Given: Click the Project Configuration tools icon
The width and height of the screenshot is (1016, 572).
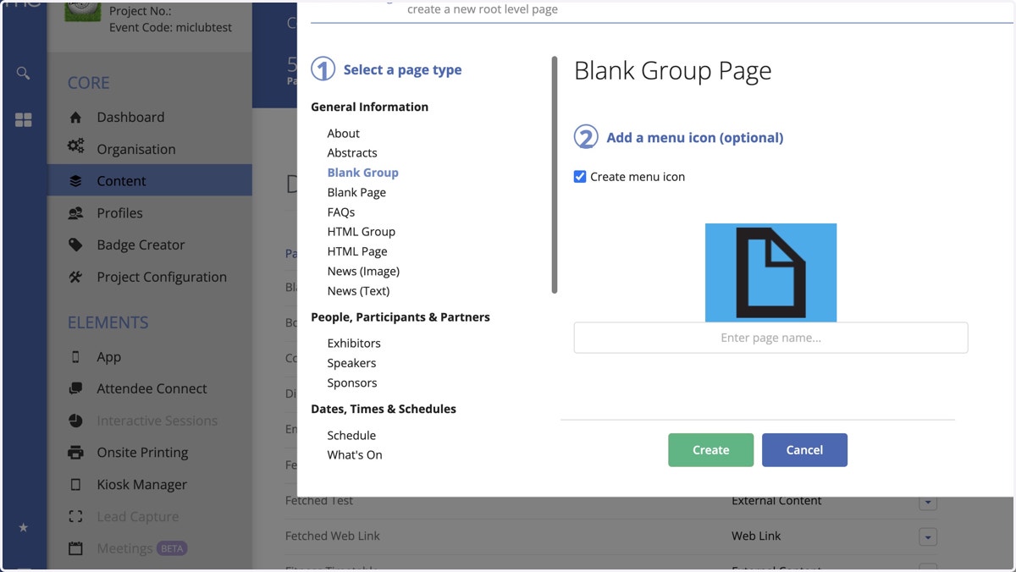Looking at the screenshot, I should 75,277.
